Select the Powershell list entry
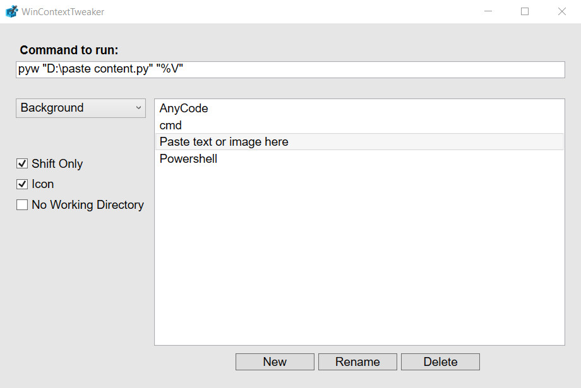This screenshot has height=388, width=581. pyautogui.click(x=359, y=159)
